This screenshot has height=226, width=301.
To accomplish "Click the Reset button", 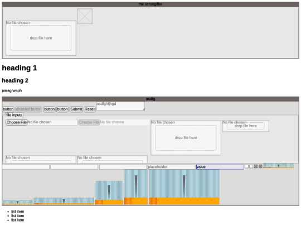I will pyautogui.click(x=90, y=109).
